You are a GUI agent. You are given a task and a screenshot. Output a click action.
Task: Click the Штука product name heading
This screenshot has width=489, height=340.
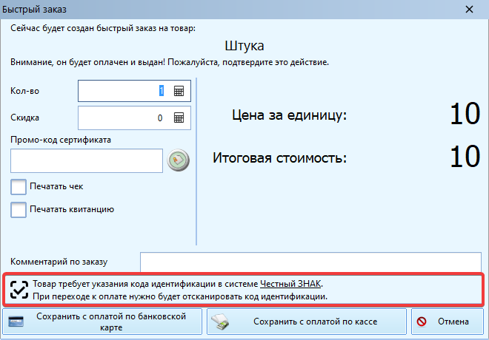click(244, 46)
